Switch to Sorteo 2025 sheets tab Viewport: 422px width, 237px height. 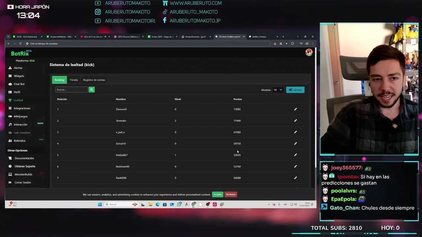162,37
